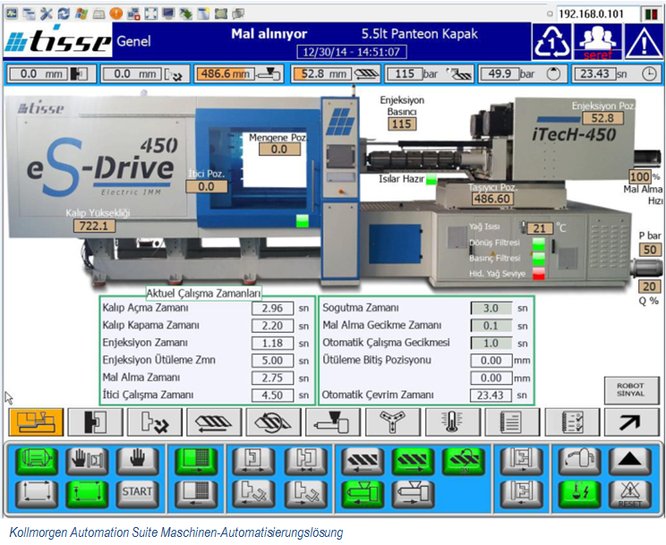
Task: Select the gray semi-automatic cycle button
Action: (x=37, y=494)
